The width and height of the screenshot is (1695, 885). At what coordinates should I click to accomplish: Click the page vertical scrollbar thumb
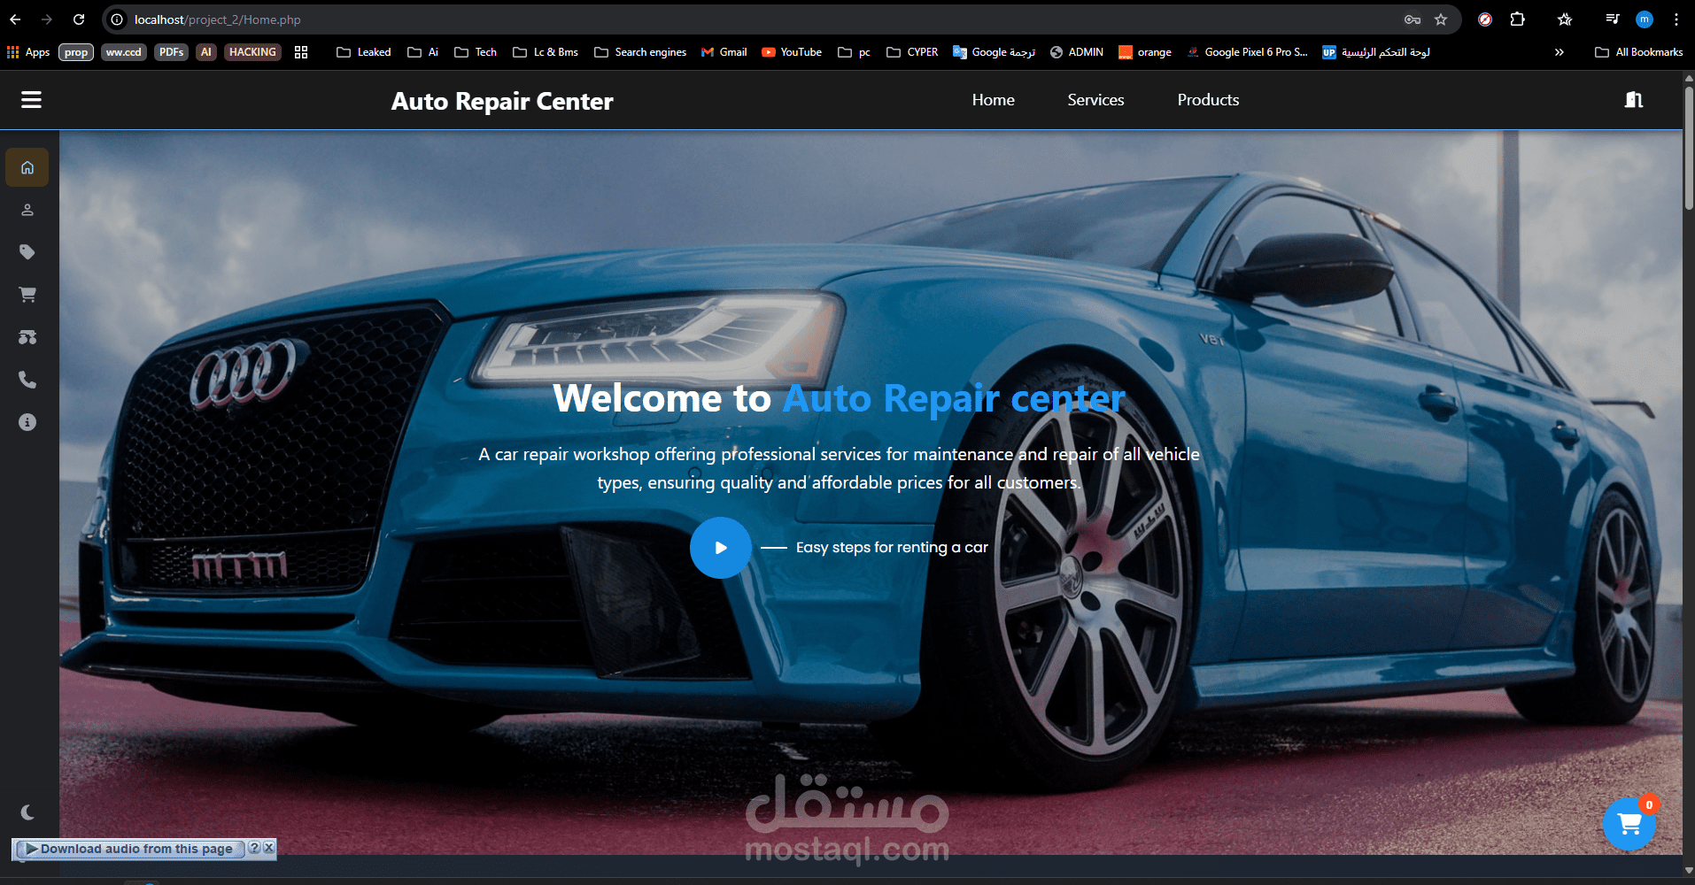[x=1689, y=148]
